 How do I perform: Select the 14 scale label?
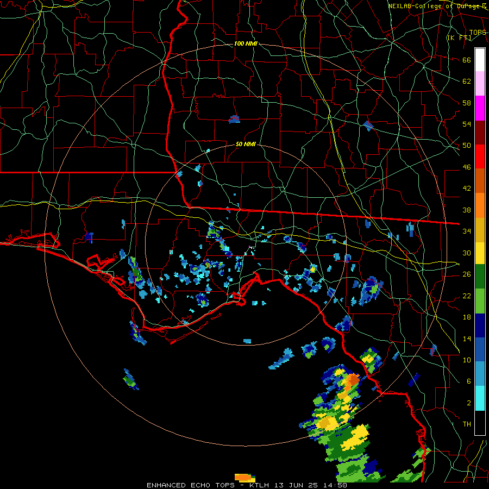coord(467,338)
